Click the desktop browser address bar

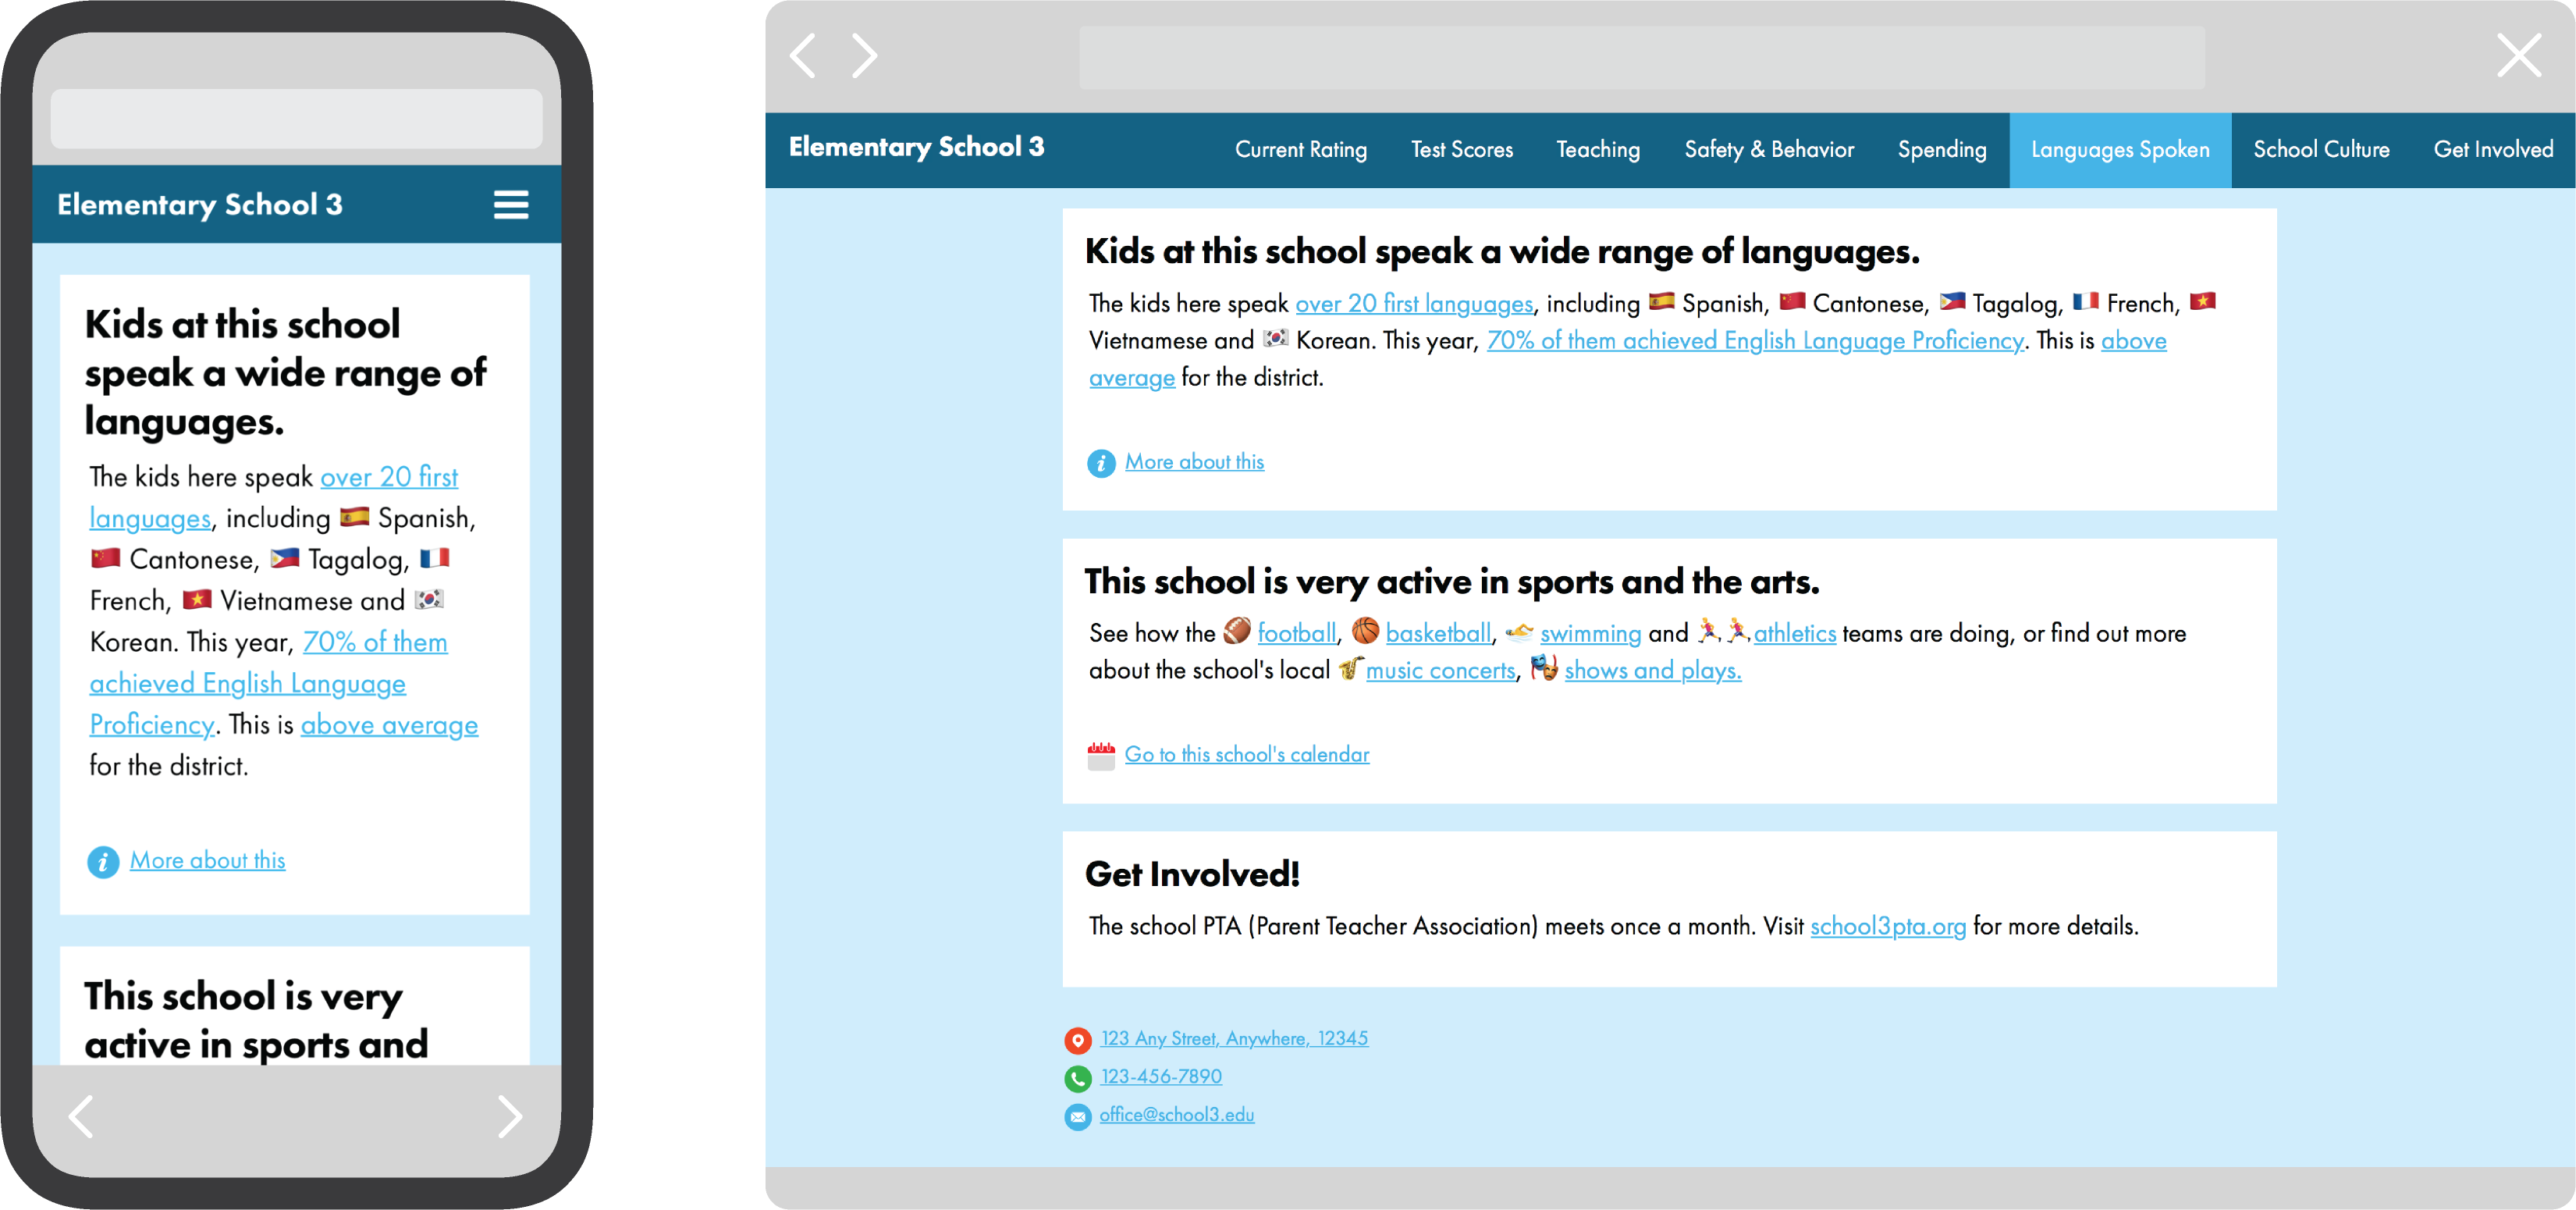pos(1641,57)
